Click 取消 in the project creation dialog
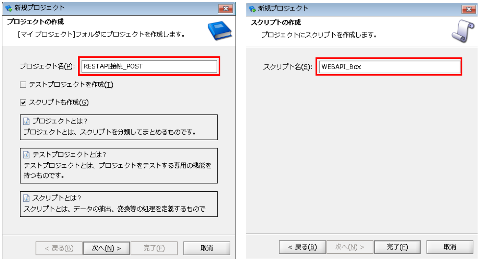 coord(207,248)
